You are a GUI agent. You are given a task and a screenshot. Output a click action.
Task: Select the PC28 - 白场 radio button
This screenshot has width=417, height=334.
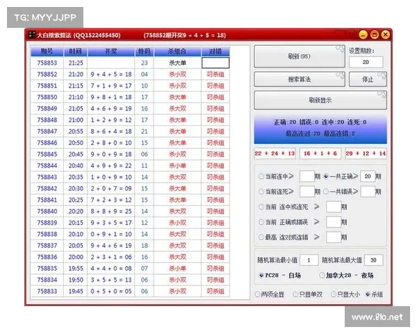[261, 275]
